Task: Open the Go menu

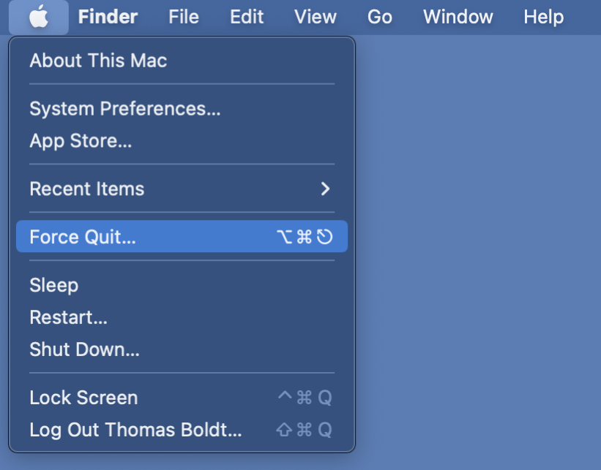Action: pyautogui.click(x=379, y=17)
